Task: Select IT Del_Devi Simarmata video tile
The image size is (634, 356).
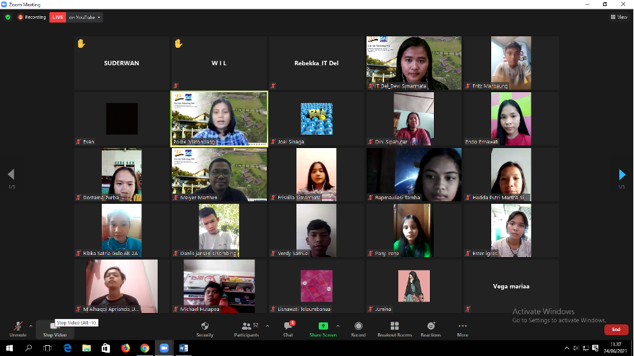Action: tap(414, 63)
